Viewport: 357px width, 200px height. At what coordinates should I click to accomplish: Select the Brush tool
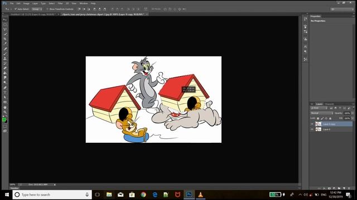[5, 53]
